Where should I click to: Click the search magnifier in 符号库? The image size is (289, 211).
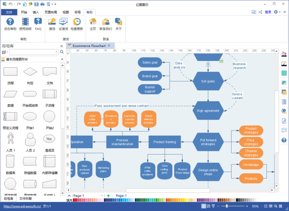tap(62, 52)
